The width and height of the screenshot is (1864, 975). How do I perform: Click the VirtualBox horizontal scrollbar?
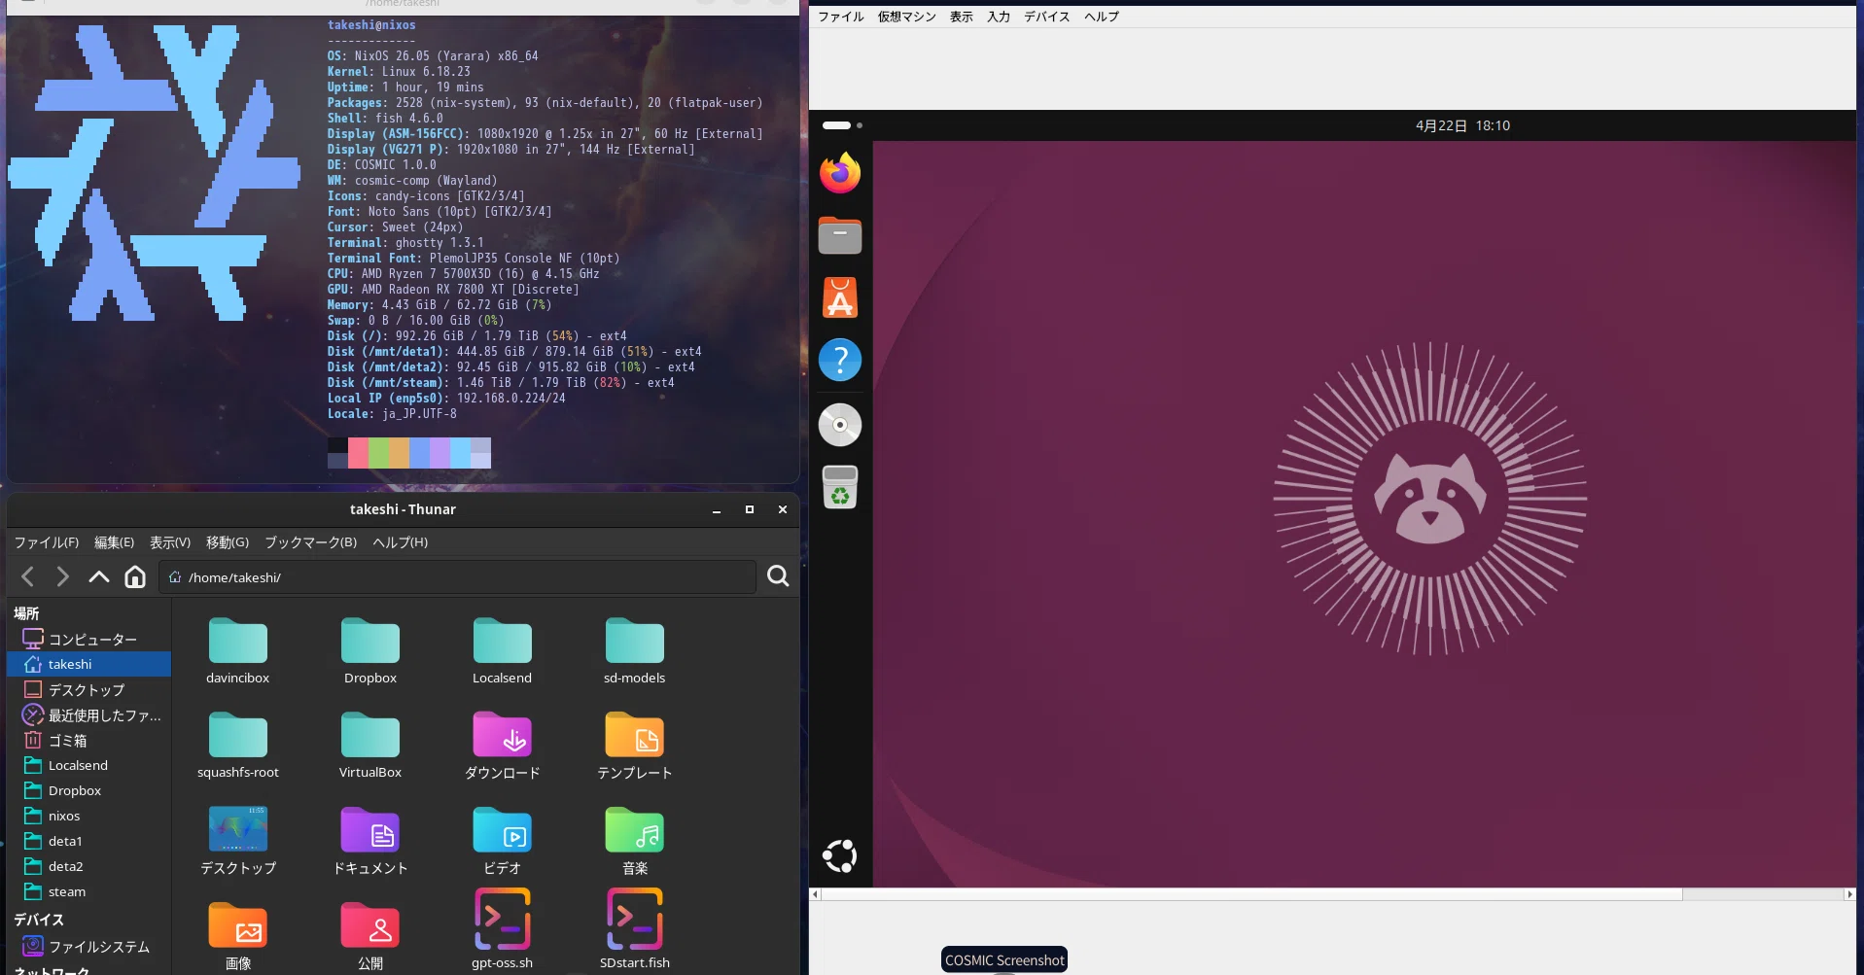point(1251,894)
